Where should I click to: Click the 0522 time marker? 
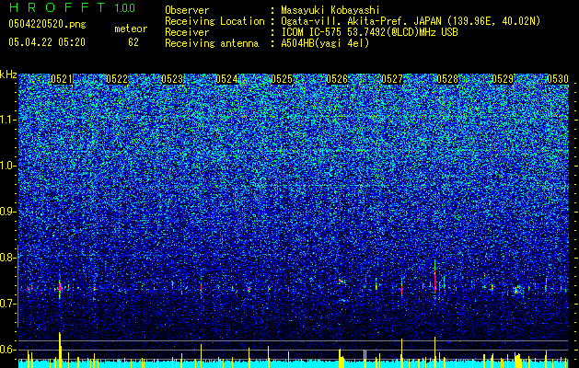coord(117,79)
